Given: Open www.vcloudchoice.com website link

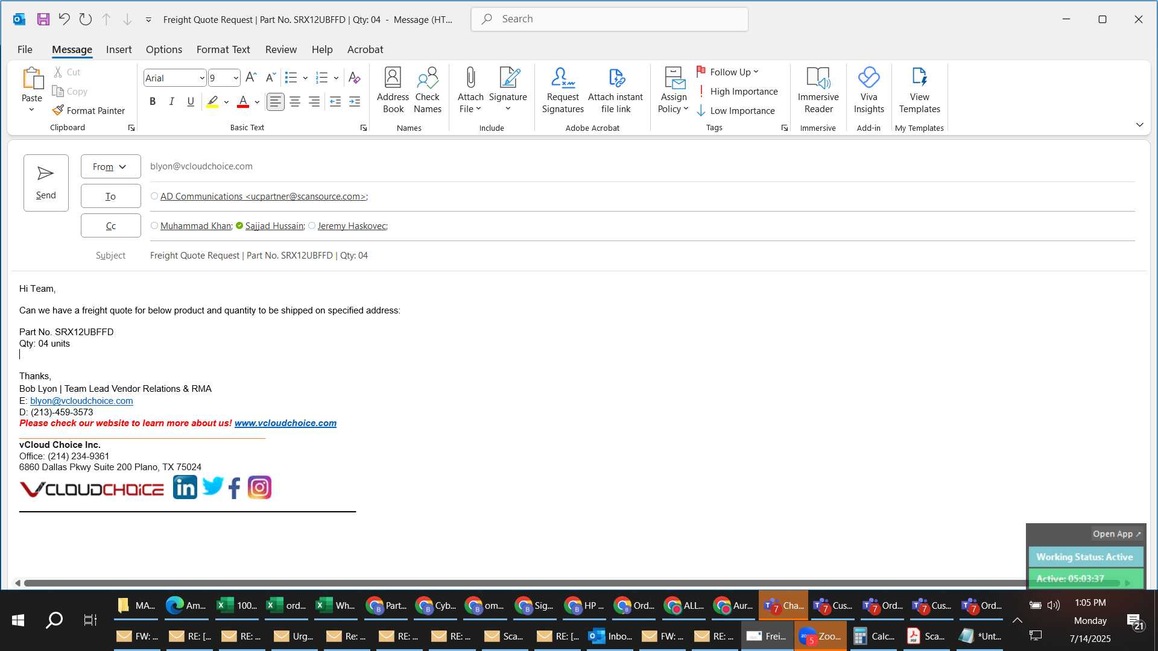Looking at the screenshot, I should [x=285, y=423].
